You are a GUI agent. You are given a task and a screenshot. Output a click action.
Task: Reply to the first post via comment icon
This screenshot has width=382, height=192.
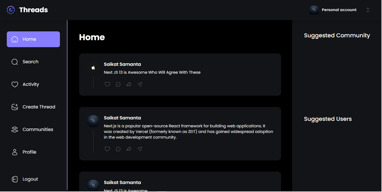[118, 84]
